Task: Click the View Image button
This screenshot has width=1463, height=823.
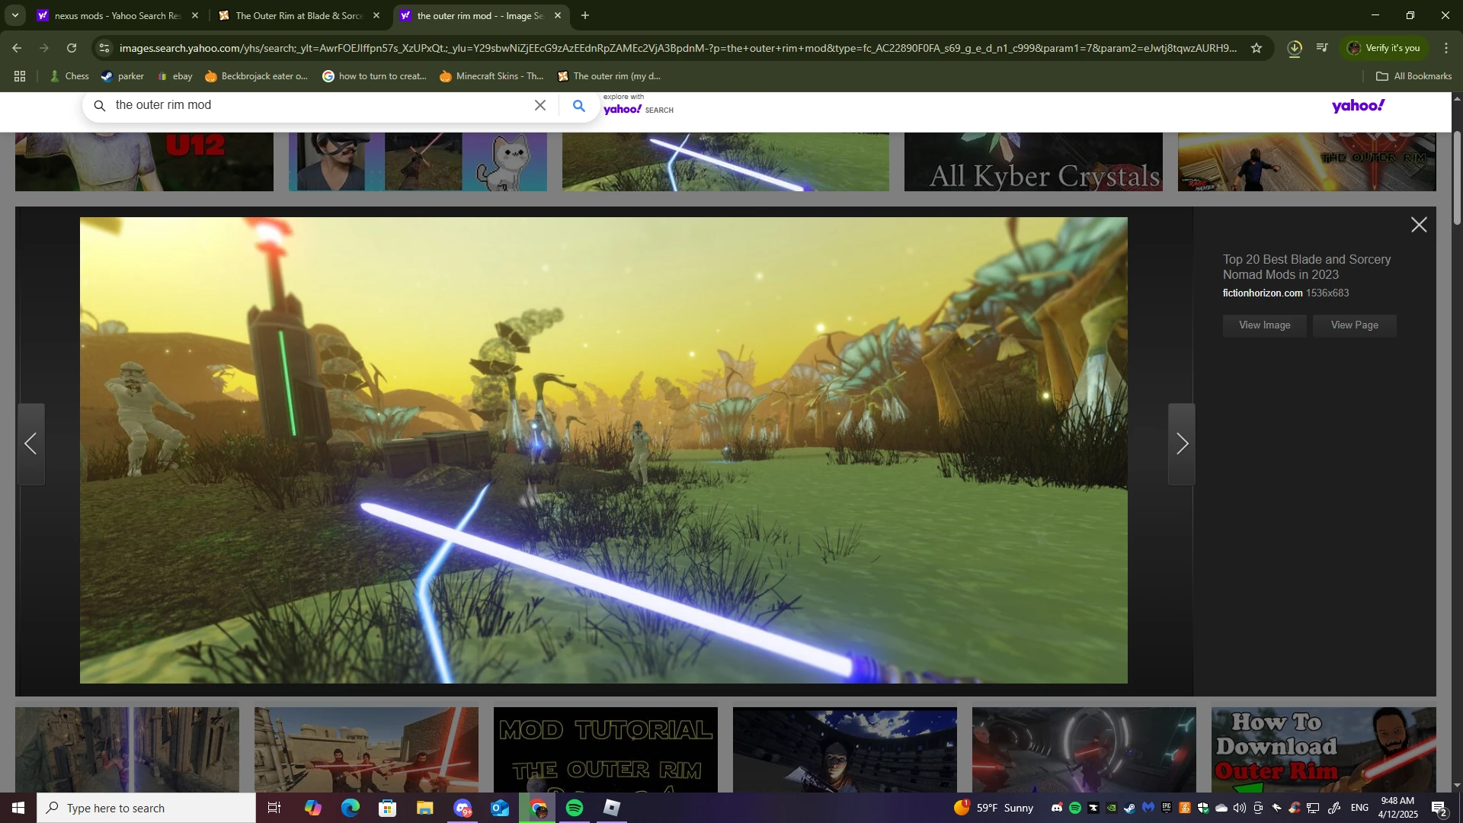Action: pos(1264,325)
